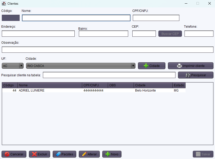The width and height of the screenshot is (215, 159).
Task: Click the disabled Código field
Action: (x=11, y=18)
